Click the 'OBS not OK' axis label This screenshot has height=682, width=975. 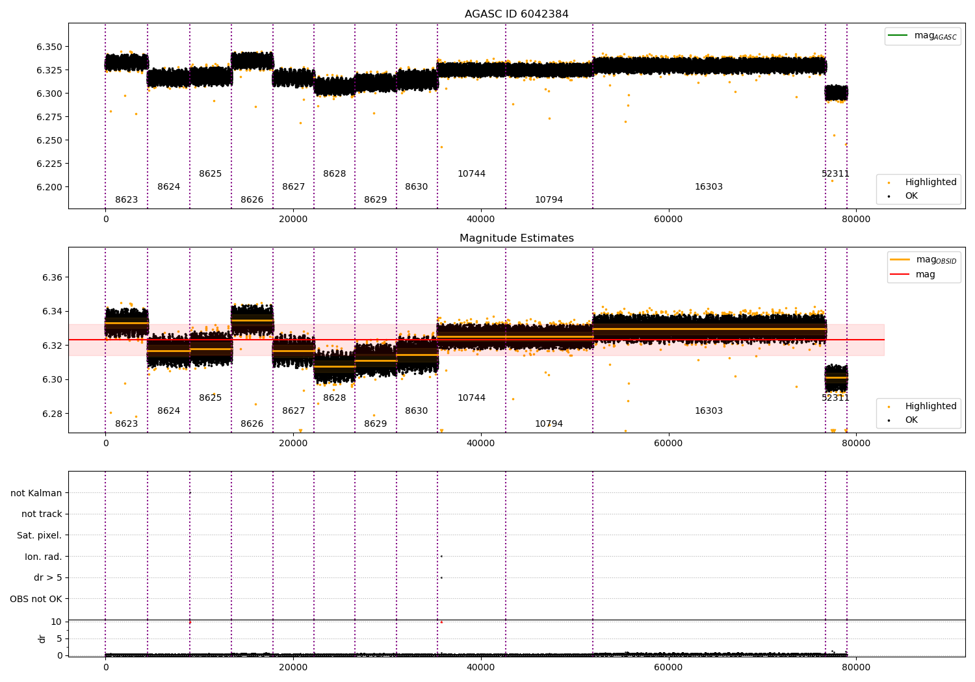[36, 600]
